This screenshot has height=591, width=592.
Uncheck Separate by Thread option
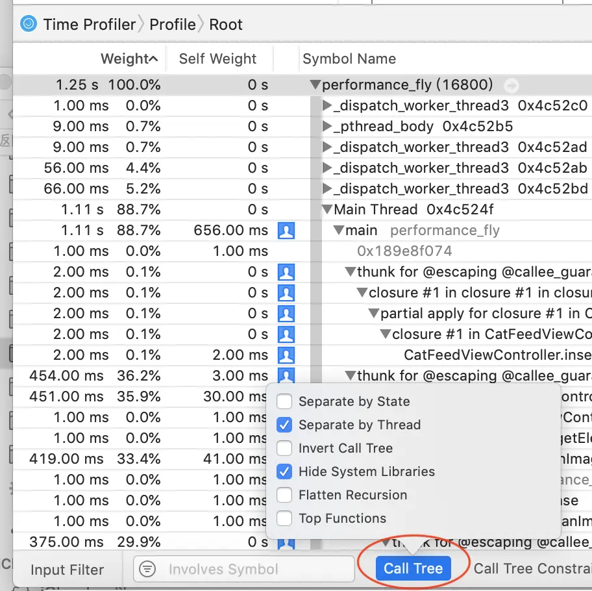(x=284, y=425)
